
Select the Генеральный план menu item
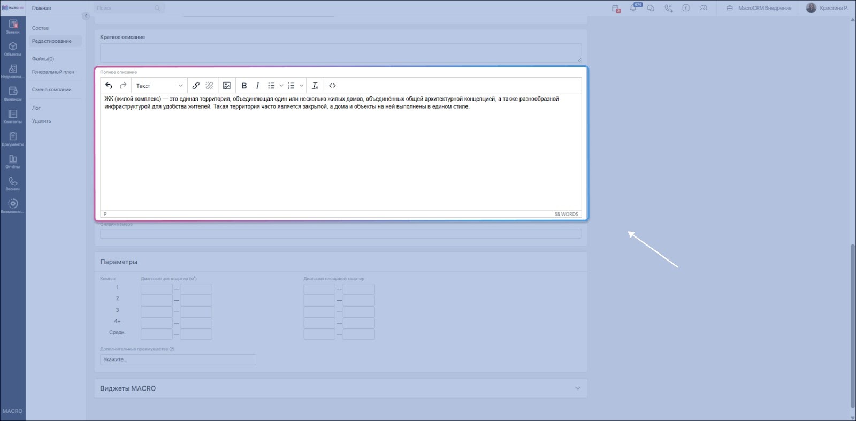point(53,72)
